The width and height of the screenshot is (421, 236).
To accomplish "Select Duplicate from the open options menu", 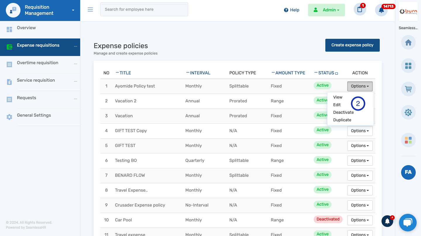I will coord(342,120).
